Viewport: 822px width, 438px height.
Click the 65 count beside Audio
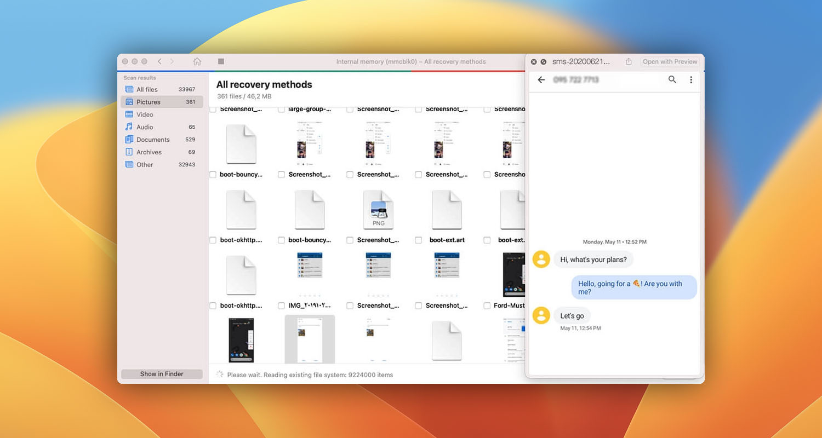point(192,127)
